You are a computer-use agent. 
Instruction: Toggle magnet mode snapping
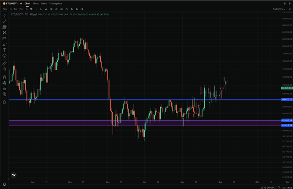tap(4, 77)
